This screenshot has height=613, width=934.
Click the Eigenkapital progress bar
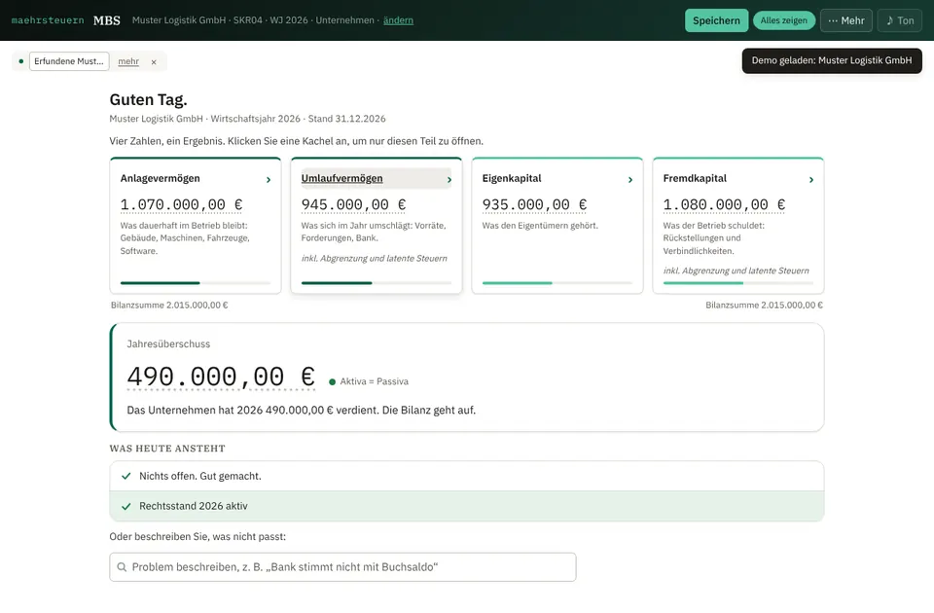(x=557, y=283)
